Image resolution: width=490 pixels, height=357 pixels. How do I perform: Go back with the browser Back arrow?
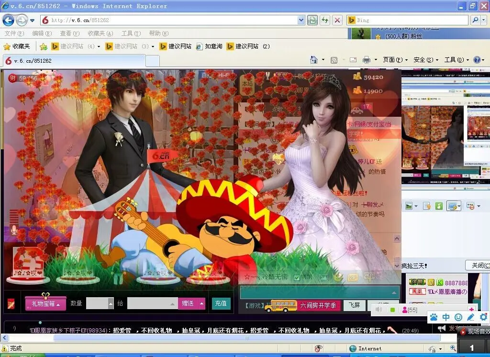[x=8, y=21]
